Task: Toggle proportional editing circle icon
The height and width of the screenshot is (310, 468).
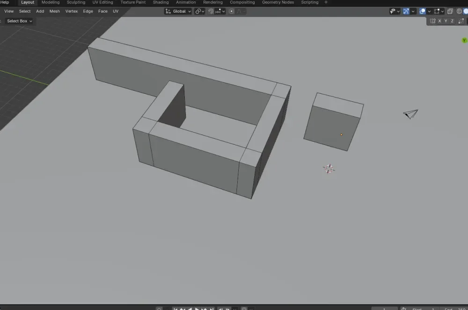Action: 231,11
